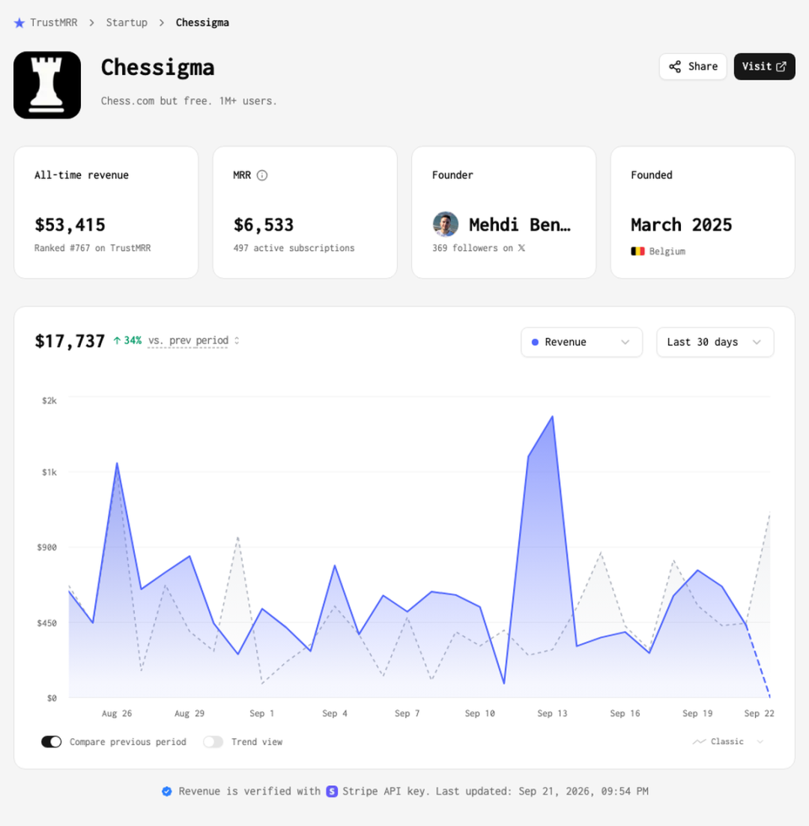Click the blue Revenue color dot
The image size is (809, 826).
click(x=535, y=342)
